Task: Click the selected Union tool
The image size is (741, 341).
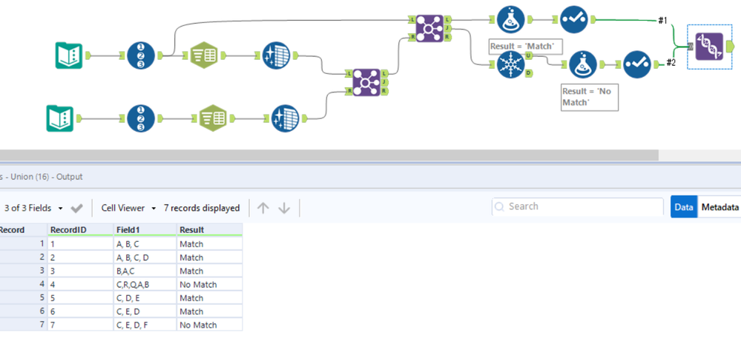Action: (x=709, y=47)
